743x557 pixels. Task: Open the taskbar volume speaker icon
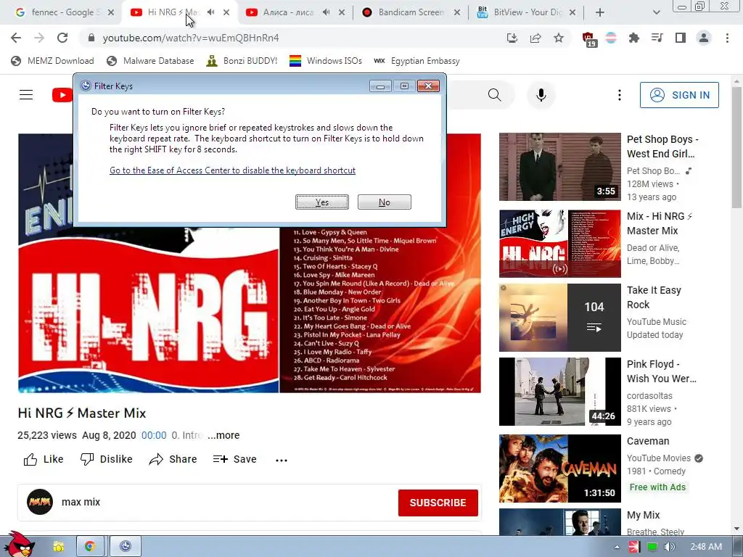pos(669,547)
